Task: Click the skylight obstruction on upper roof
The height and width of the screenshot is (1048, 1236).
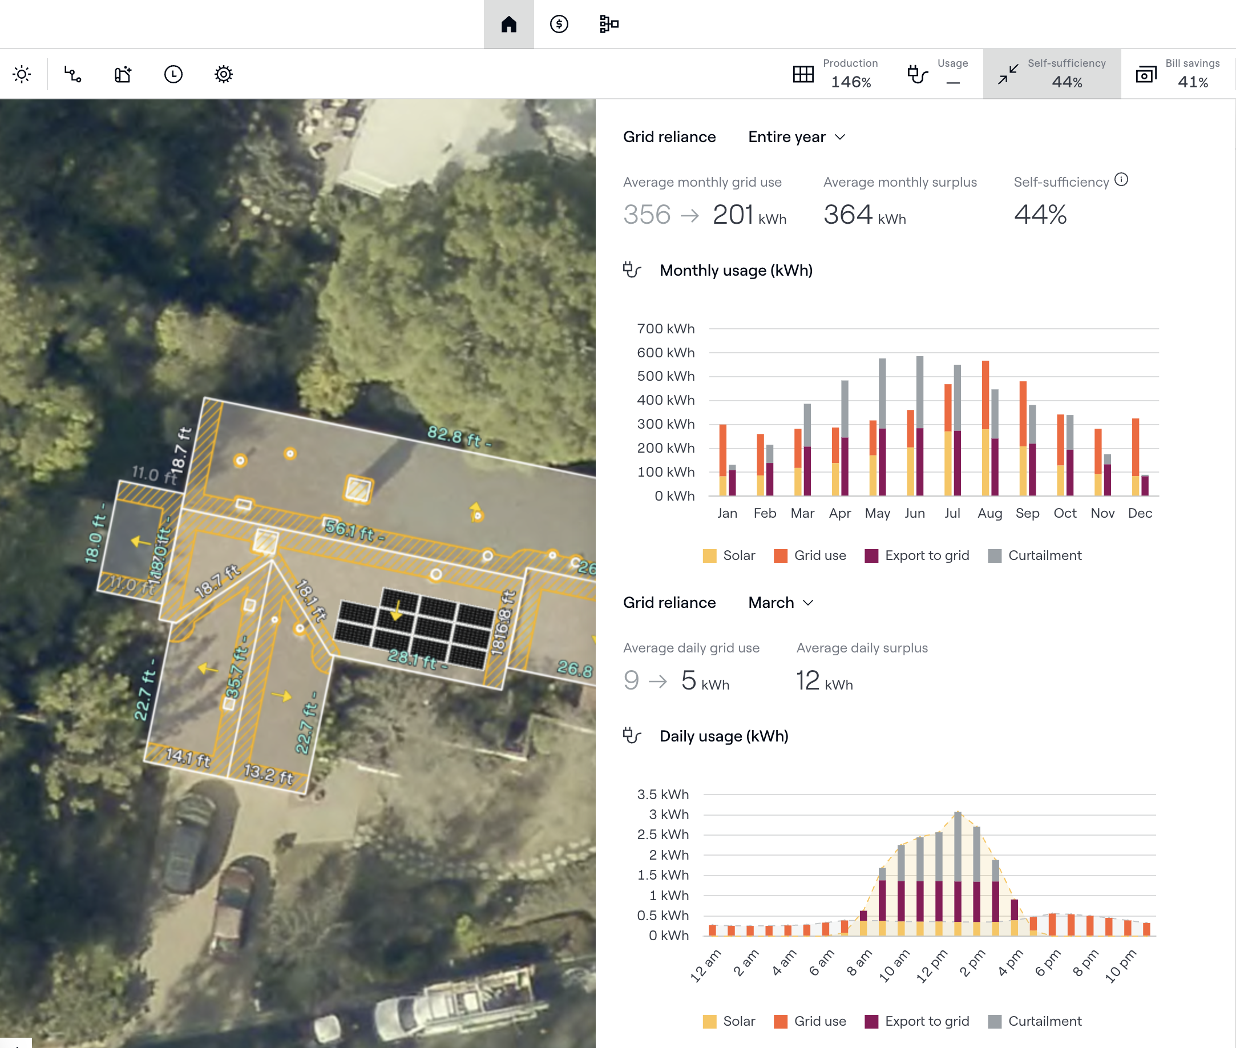Action: (x=358, y=490)
